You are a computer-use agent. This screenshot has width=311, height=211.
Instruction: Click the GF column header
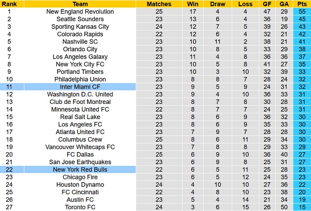pyautogui.click(x=267, y=4)
